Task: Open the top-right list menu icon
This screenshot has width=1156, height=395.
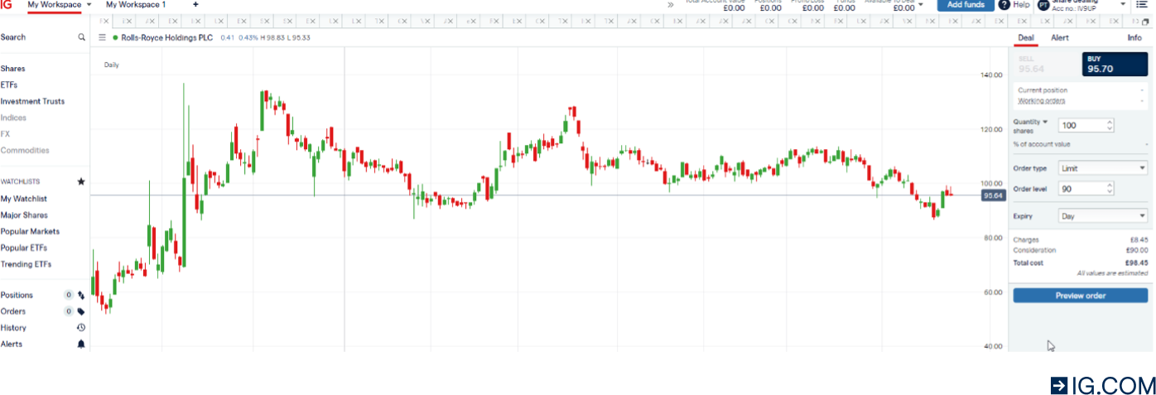Action: pos(1142,5)
